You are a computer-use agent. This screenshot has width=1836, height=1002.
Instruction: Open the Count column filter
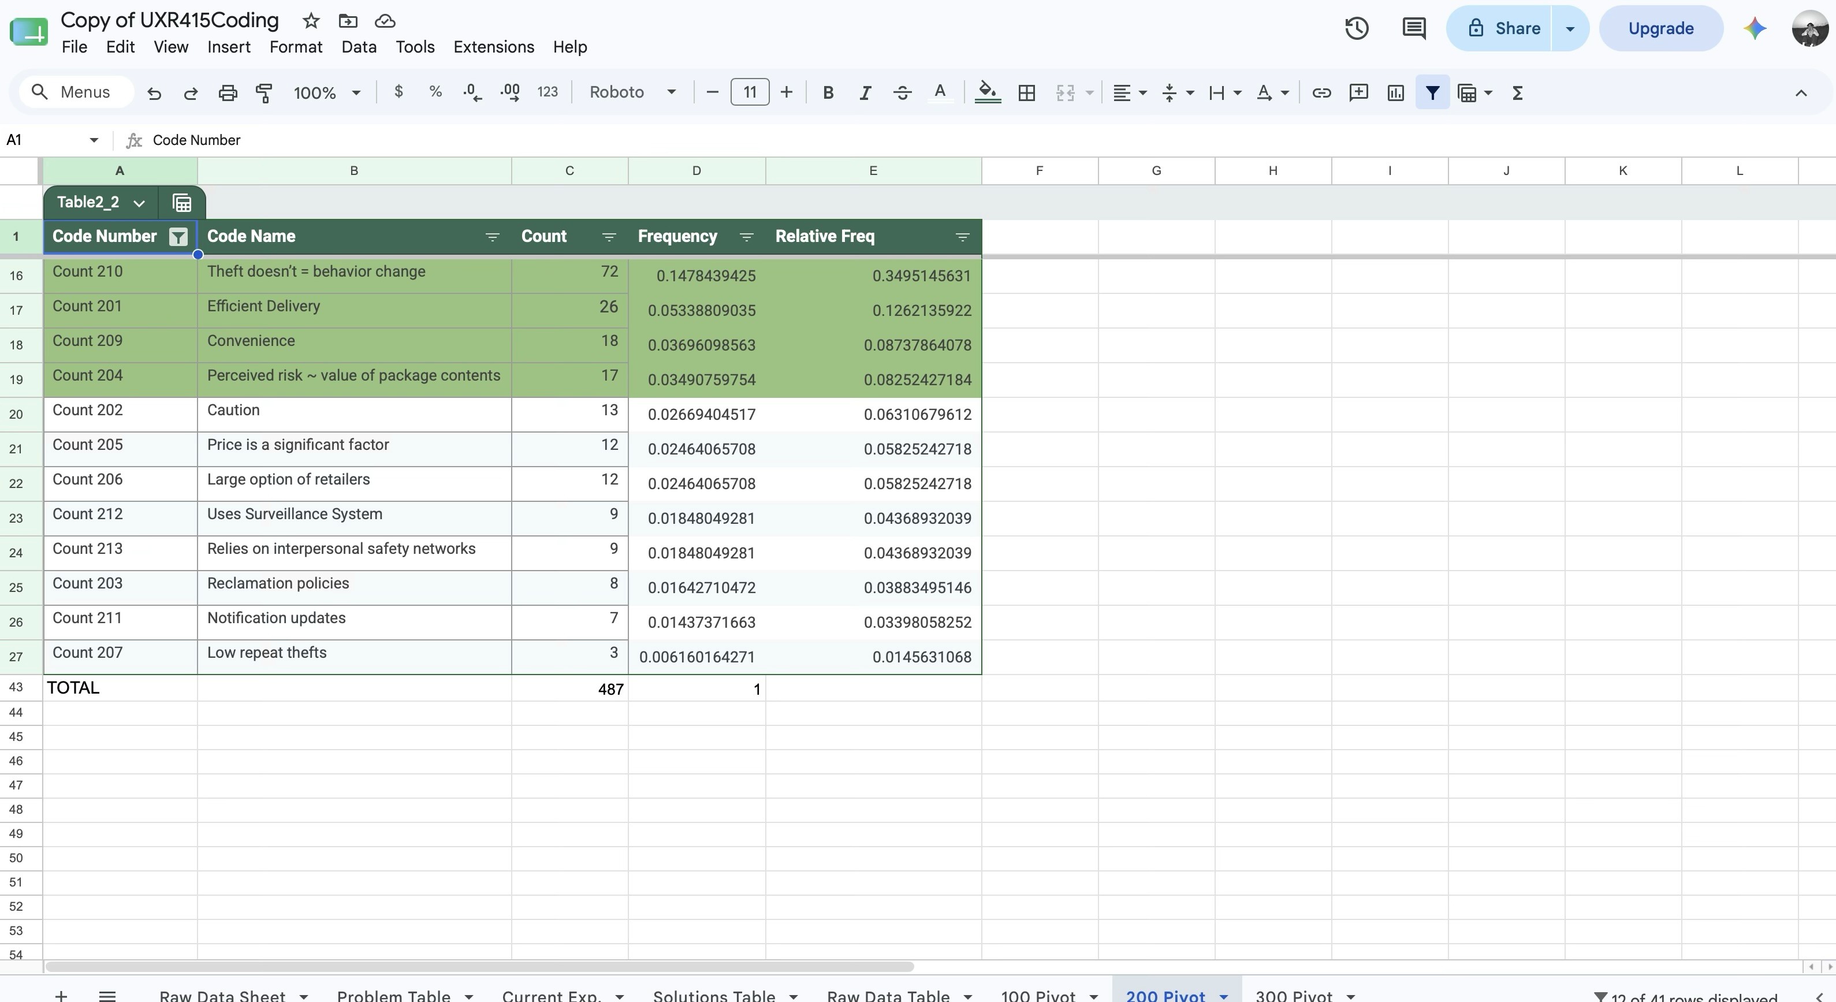[609, 237]
